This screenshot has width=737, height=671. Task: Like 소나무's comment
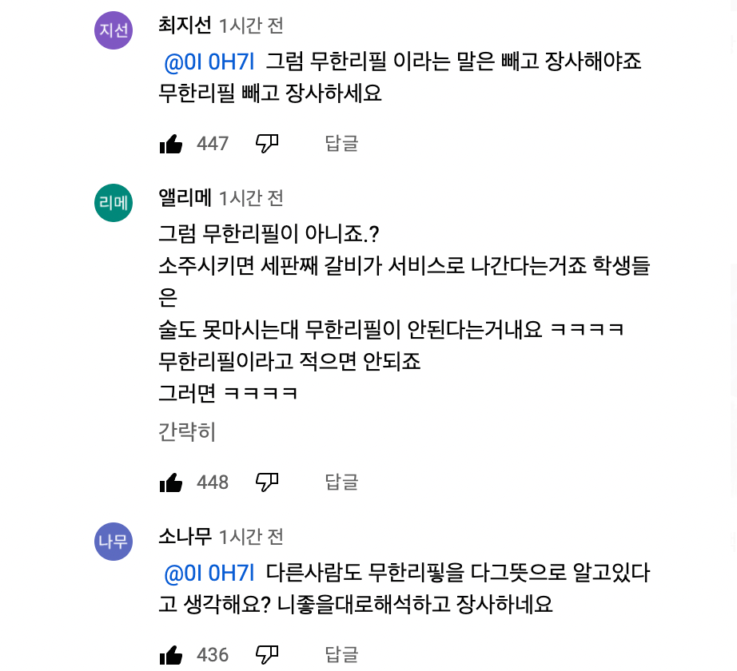coord(171,655)
